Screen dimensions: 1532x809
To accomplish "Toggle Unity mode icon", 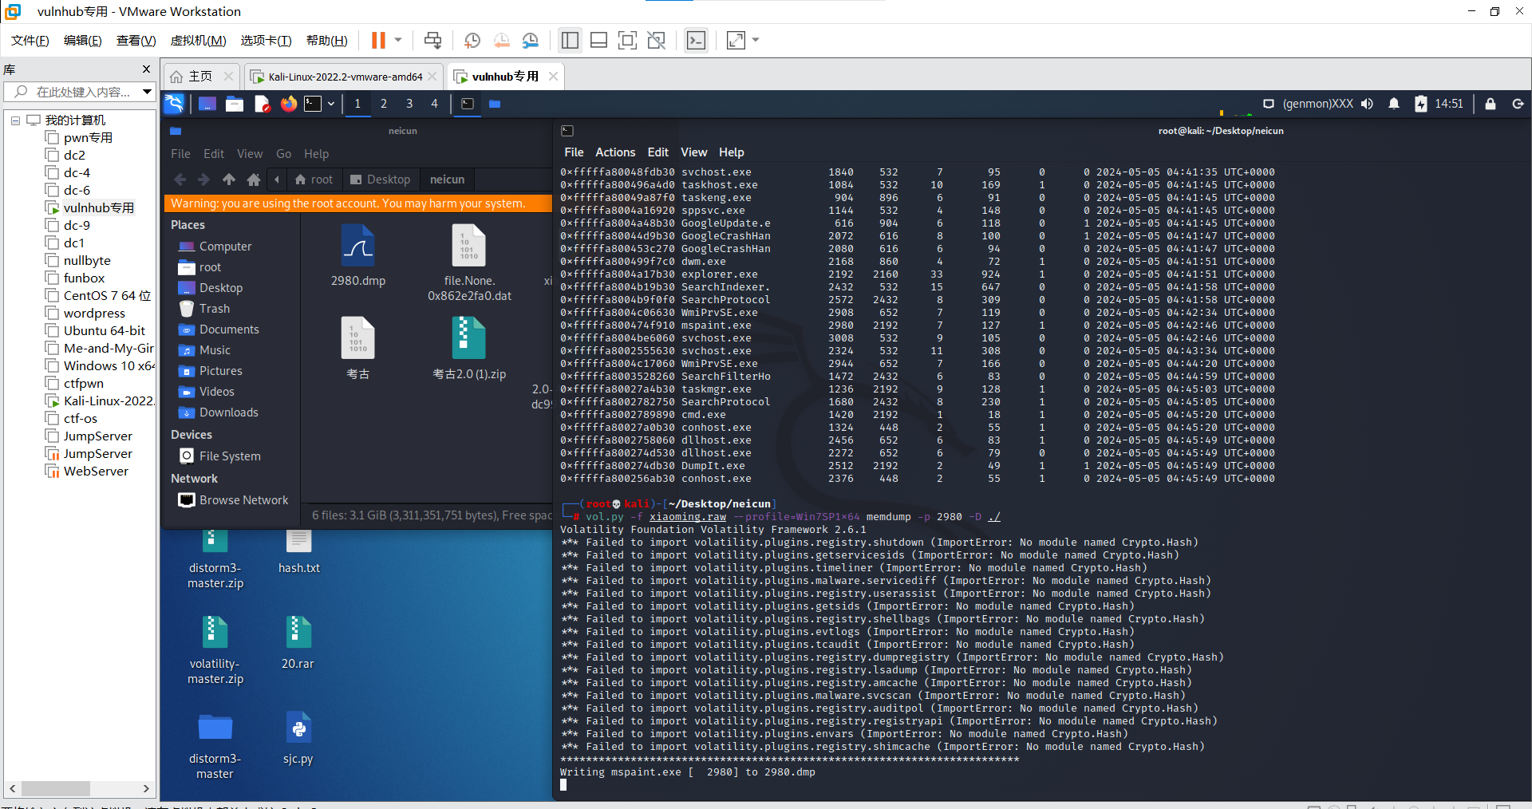I will pyautogui.click(x=657, y=40).
